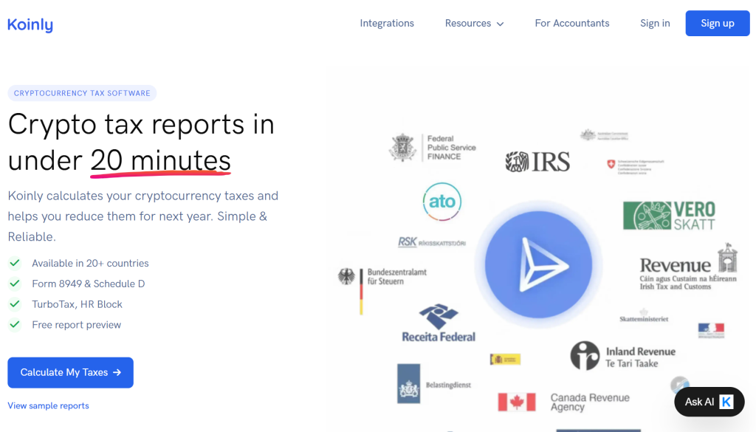The height and width of the screenshot is (432, 756).
Task: Click the Vero Skatt green logo
Action: click(x=669, y=216)
